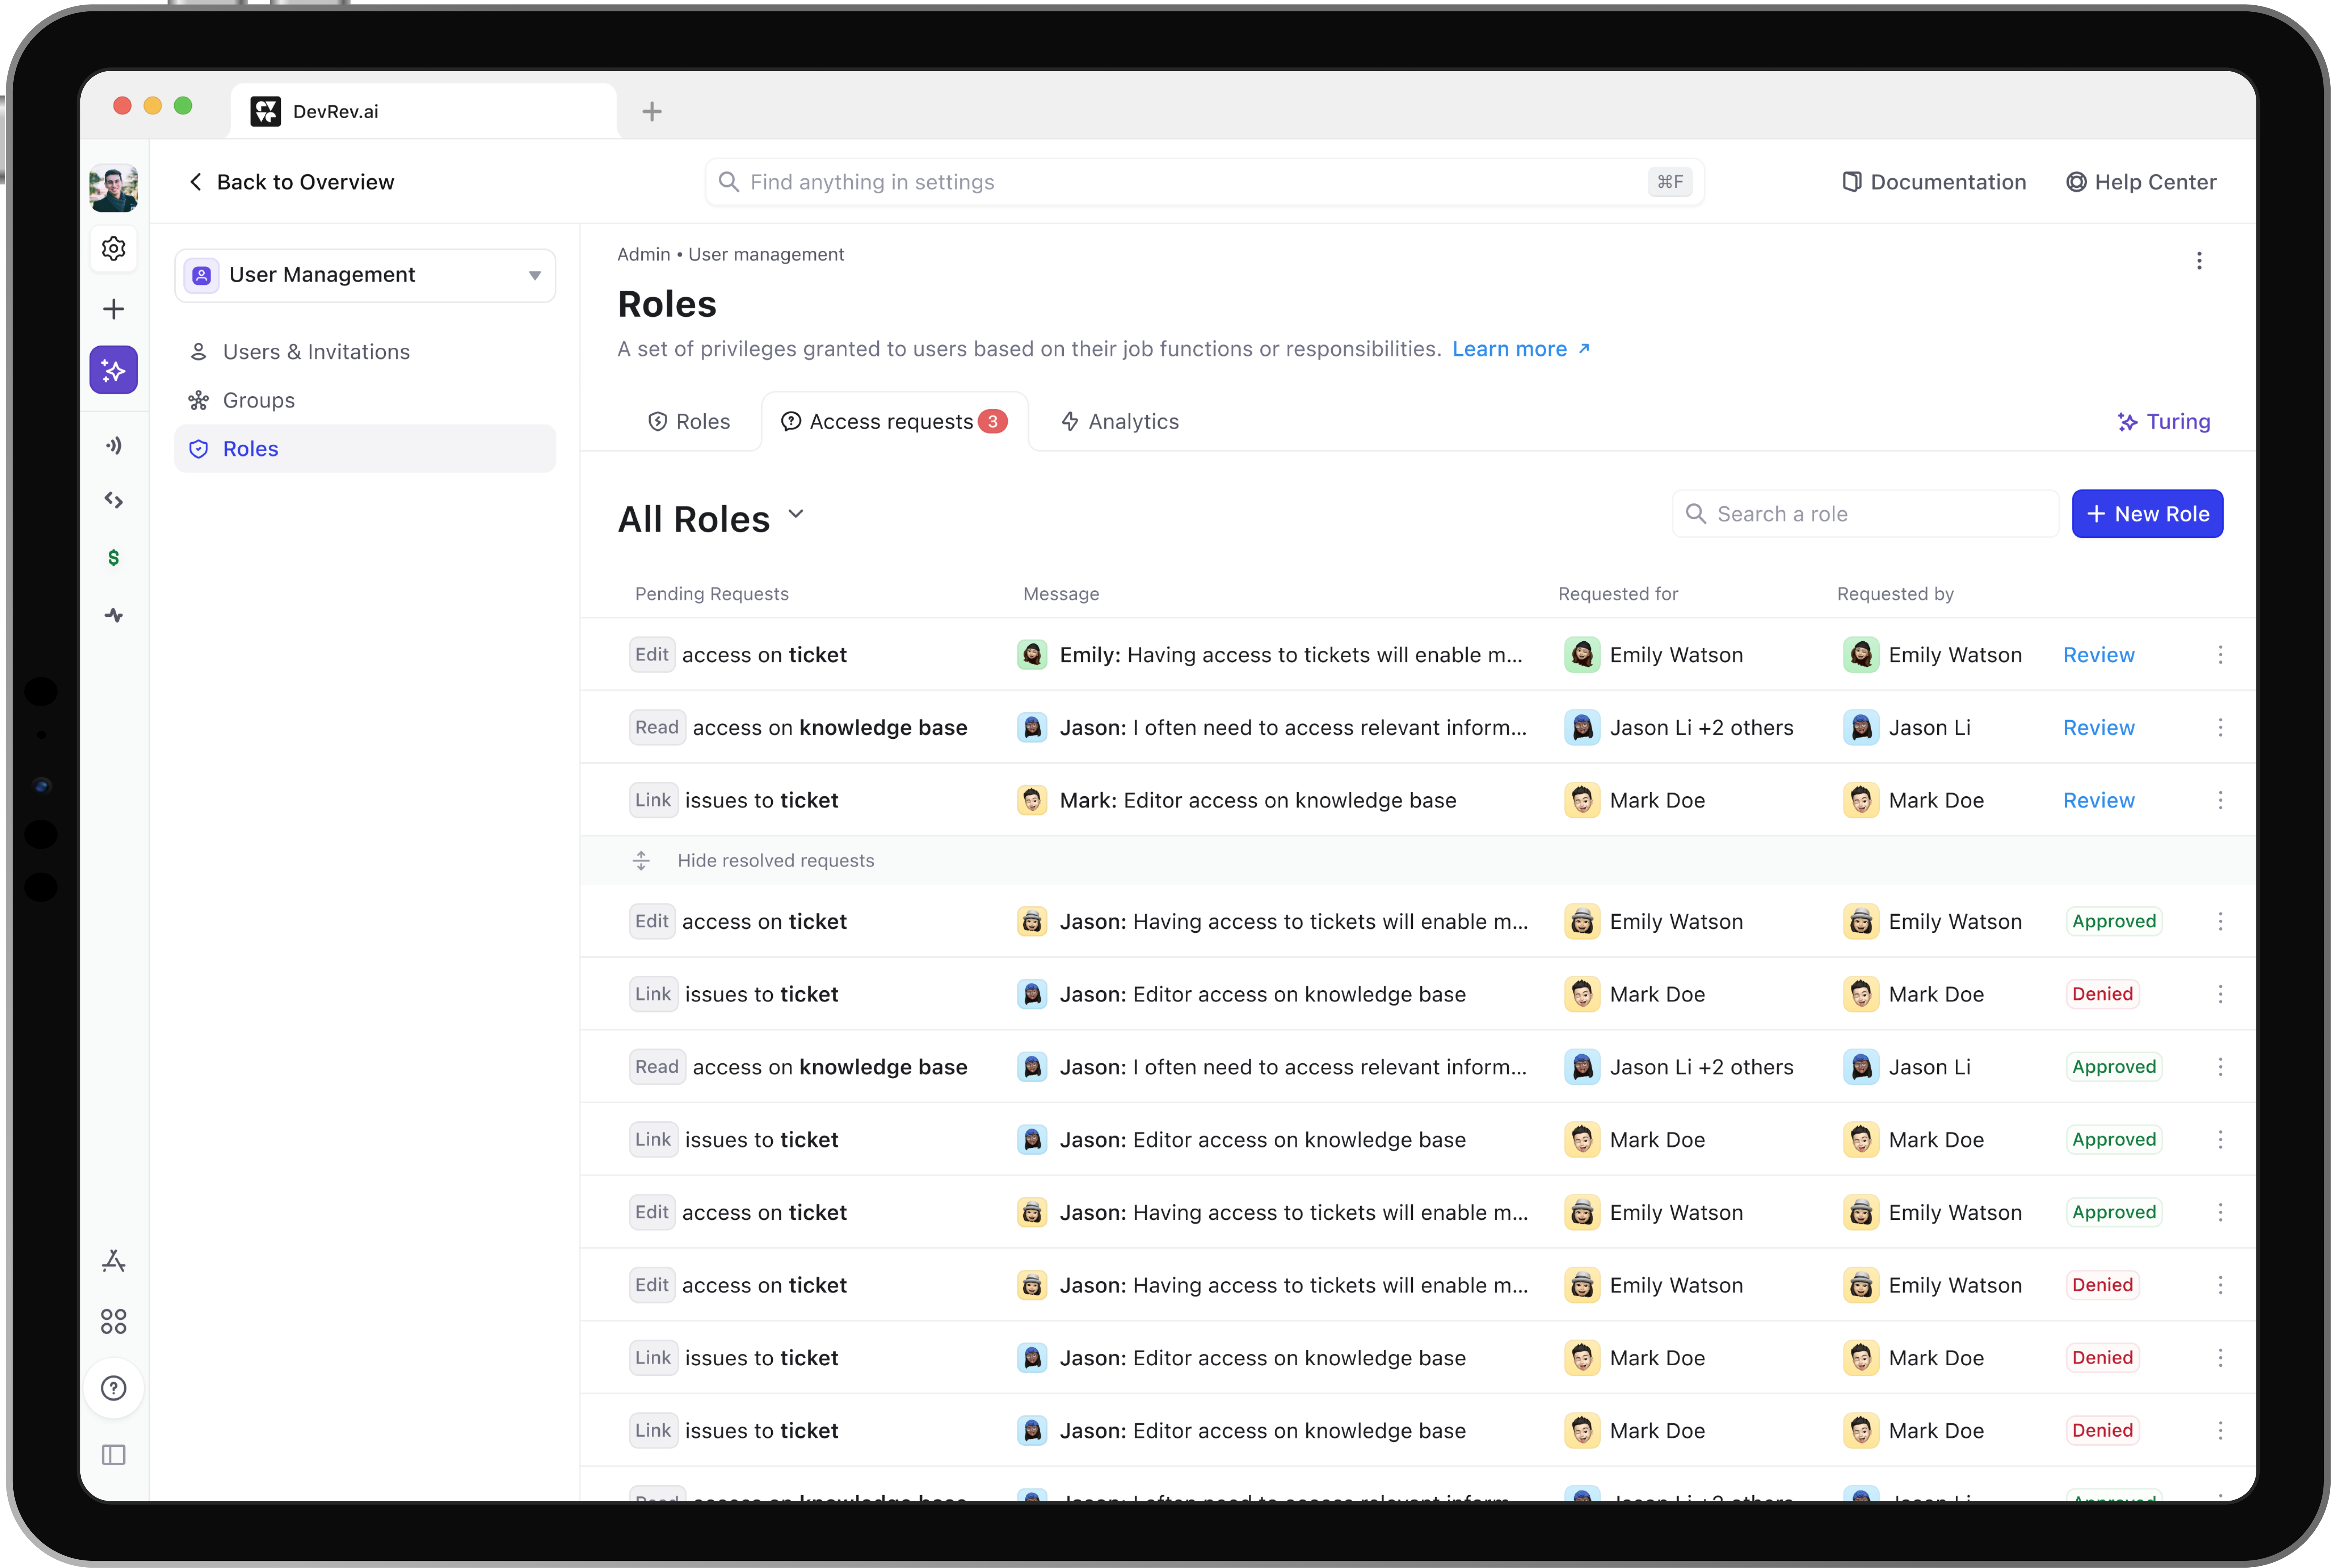The image size is (2331, 1568).
Task: Click the Help Center lifebuoy icon
Action: tap(2077, 182)
